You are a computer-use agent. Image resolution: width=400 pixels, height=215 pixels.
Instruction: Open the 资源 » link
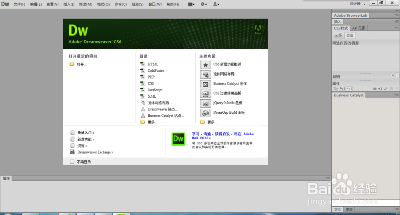(82, 146)
